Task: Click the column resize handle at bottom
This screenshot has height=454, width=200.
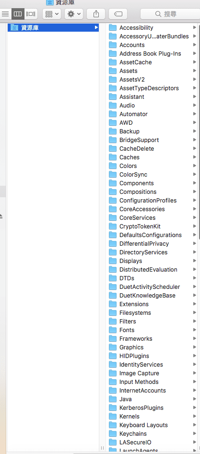Action: point(102,448)
